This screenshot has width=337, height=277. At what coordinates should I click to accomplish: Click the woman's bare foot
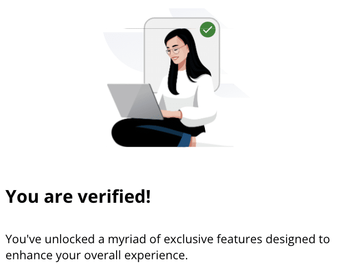pos(193,142)
